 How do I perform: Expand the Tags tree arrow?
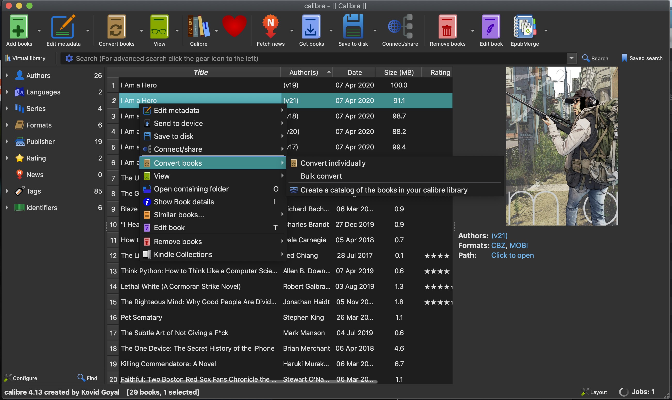click(7, 191)
